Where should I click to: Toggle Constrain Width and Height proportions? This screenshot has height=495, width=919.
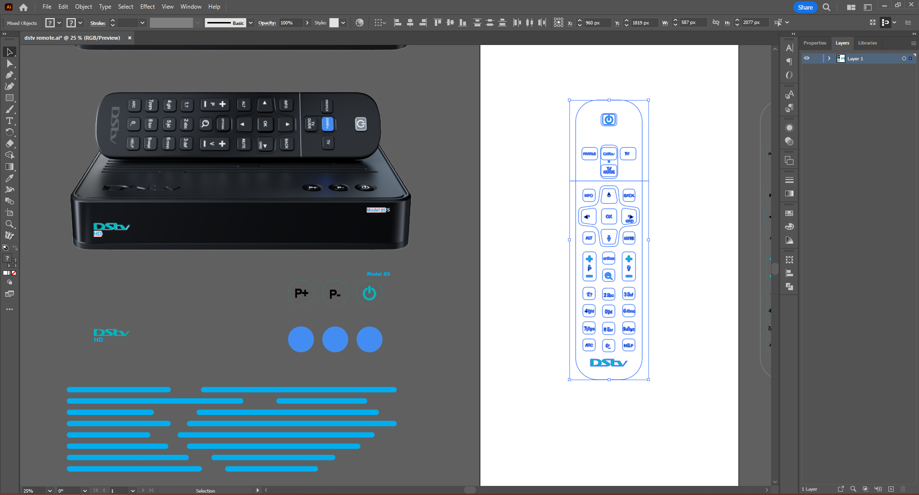[715, 22]
